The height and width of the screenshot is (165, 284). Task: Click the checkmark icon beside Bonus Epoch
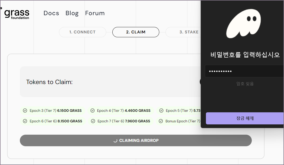coord(161,121)
